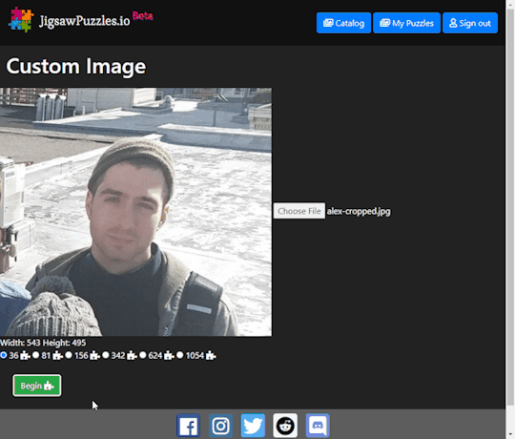Go to My Puzzles
515x439 pixels.
point(406,23)
